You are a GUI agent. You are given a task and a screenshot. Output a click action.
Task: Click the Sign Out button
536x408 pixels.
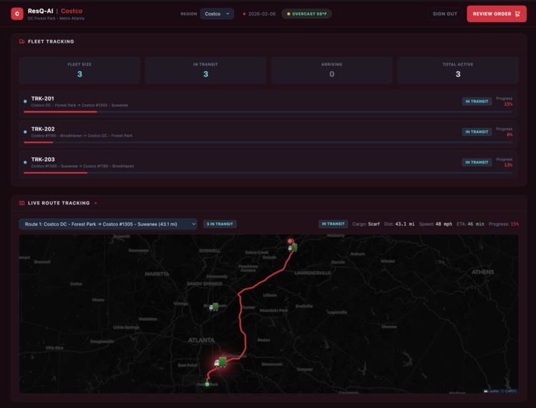click(445, 14)
